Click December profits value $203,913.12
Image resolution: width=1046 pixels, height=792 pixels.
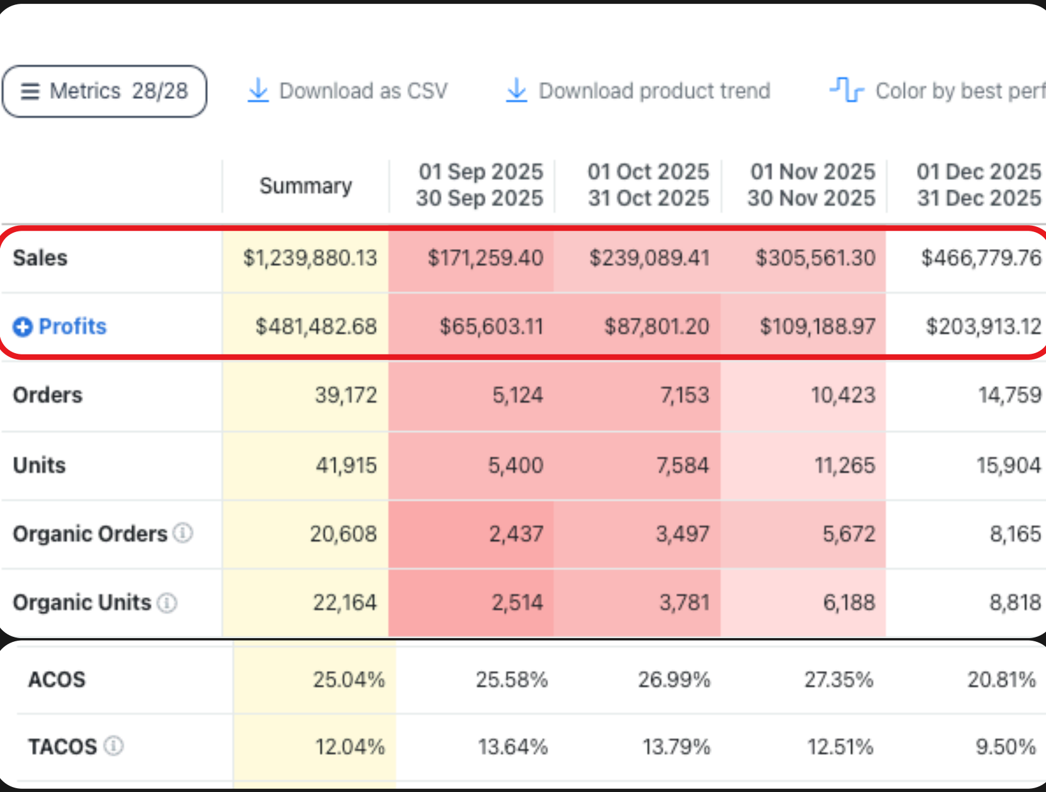pos(984,327)
